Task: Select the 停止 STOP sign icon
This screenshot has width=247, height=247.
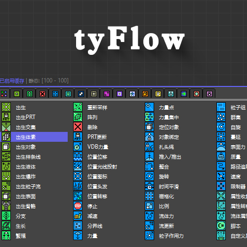Action: click(x=78, y=206)
